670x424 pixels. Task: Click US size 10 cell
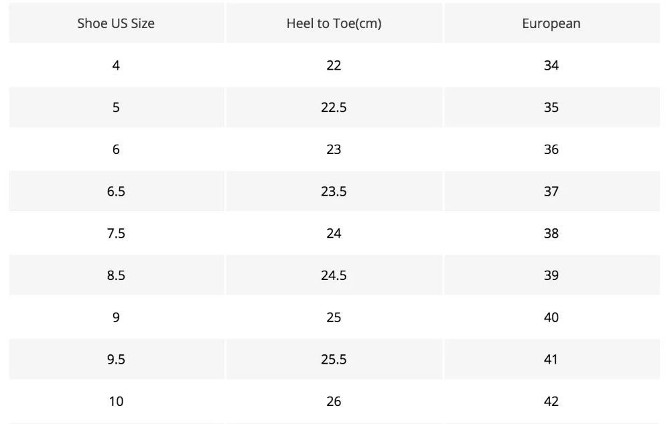point(116,402)
